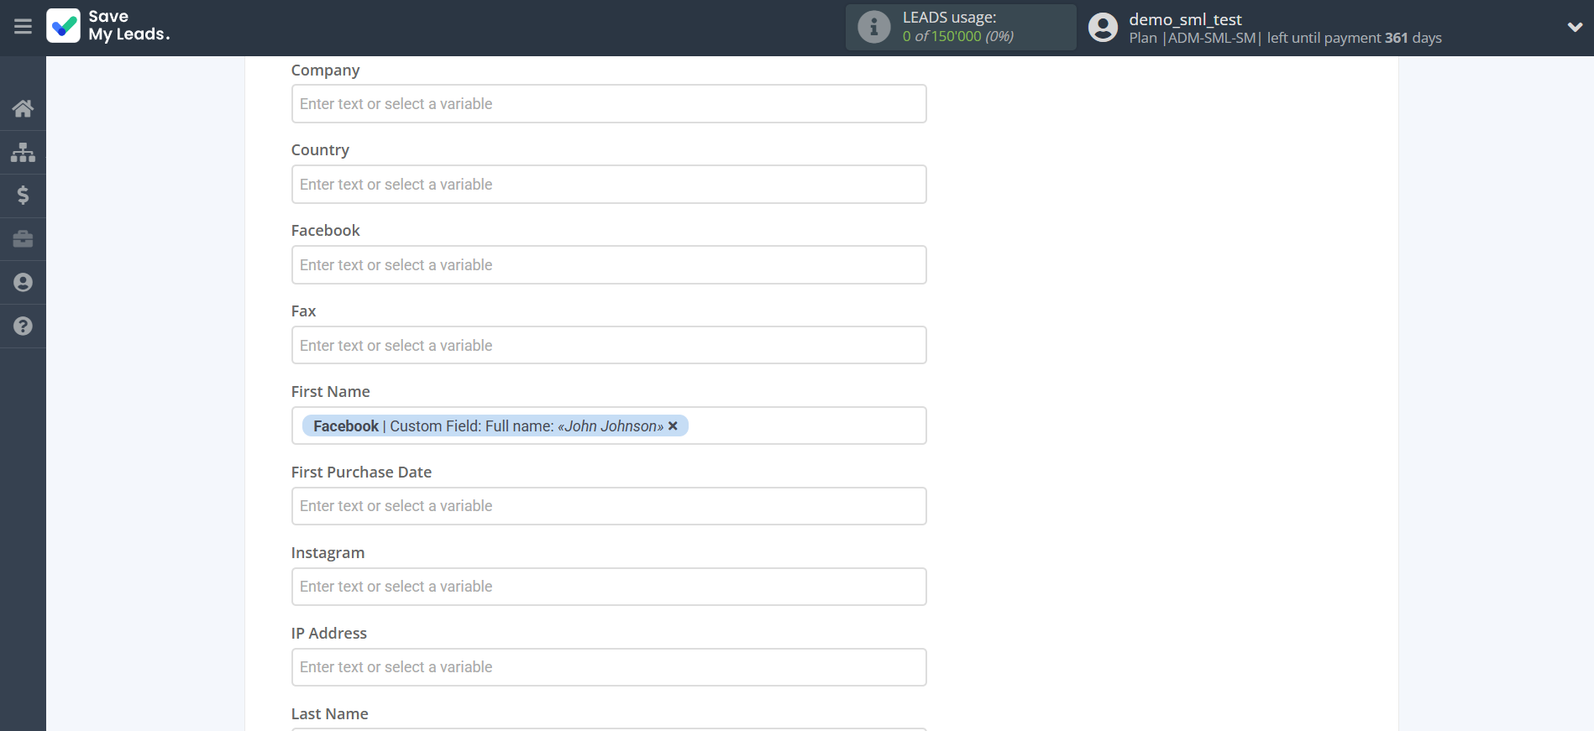Select the IP Address input field

608,667
